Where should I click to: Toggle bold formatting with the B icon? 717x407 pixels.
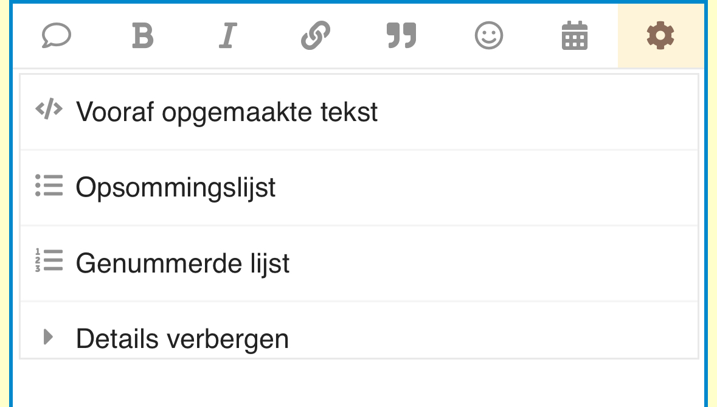tap(143, 35)
